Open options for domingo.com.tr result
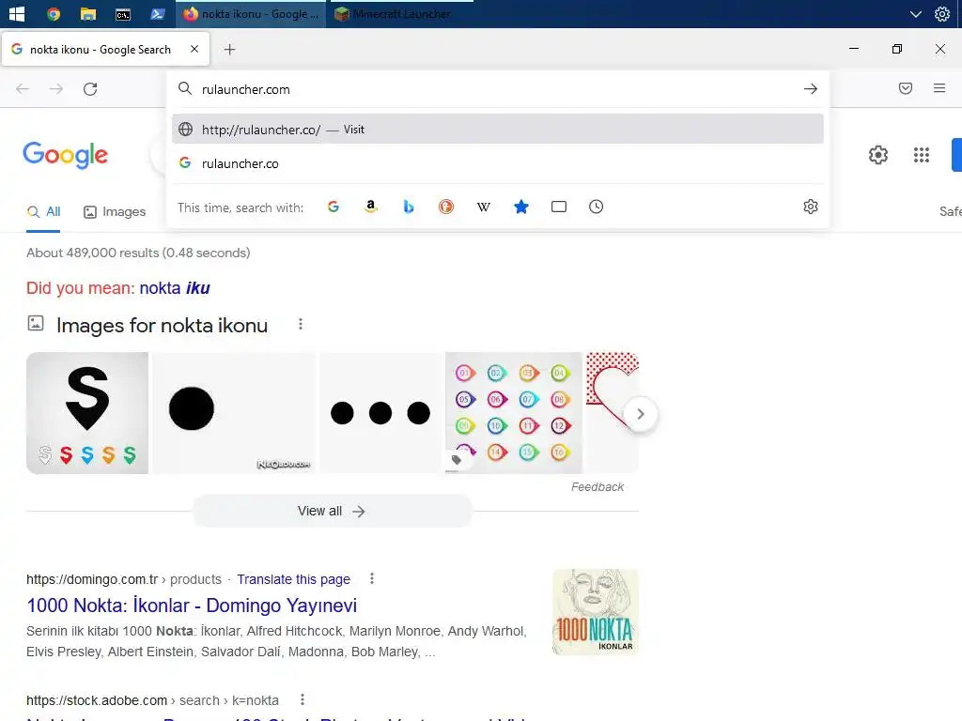 372,578
